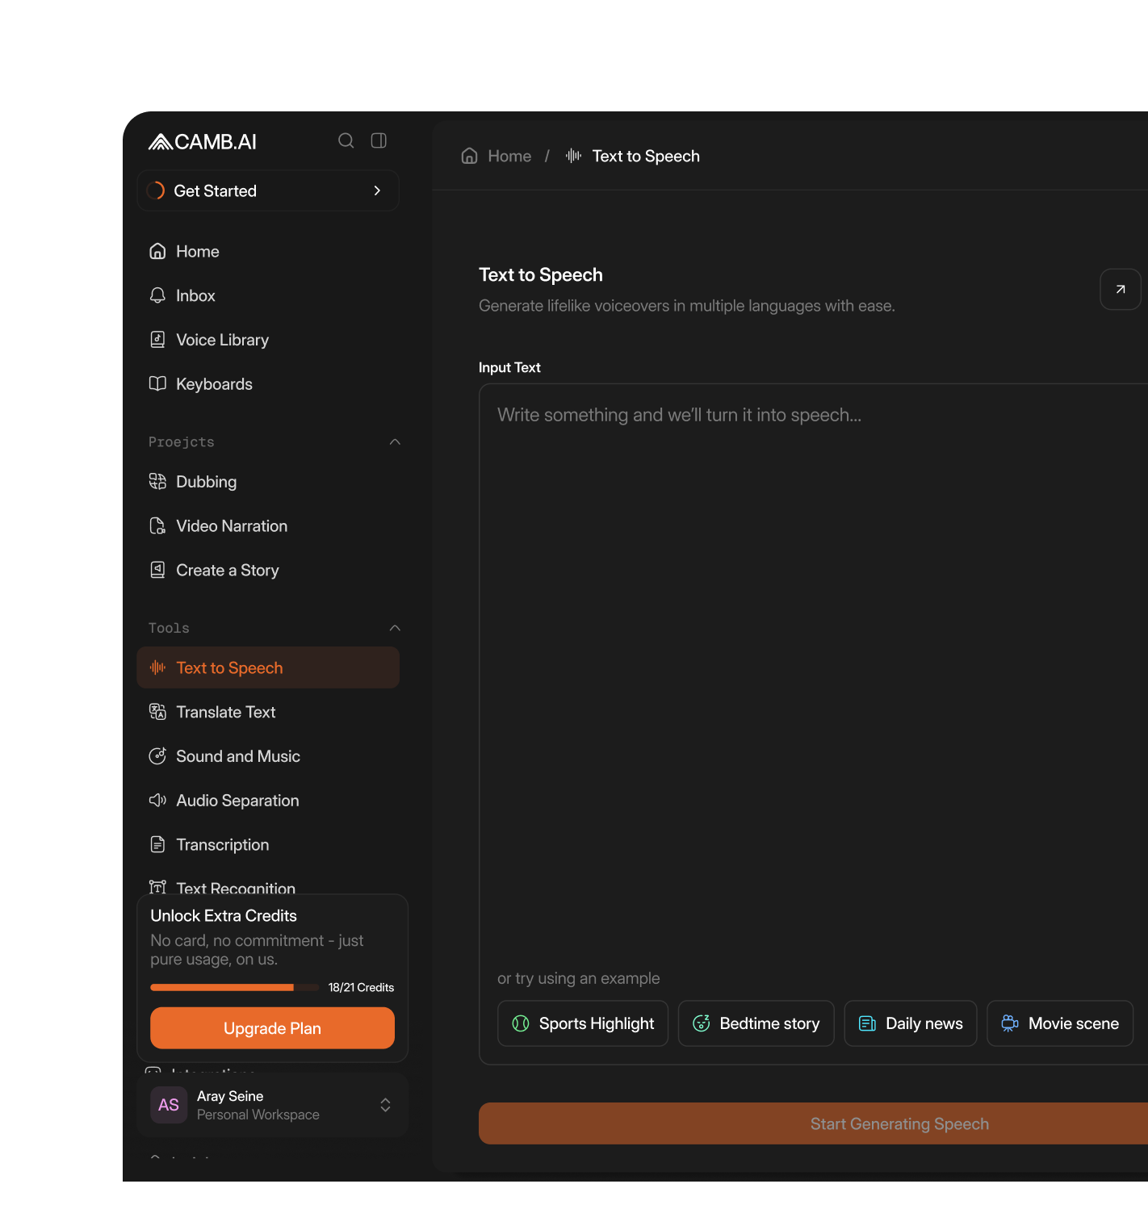Click the 18/21 Credits label

[x=361, y=988]
